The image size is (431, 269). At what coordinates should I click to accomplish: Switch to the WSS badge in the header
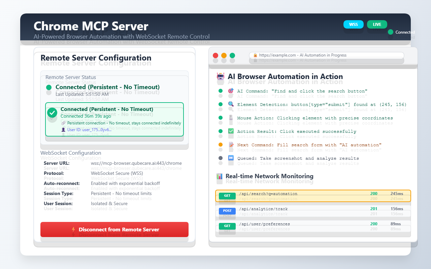click(353, 24)
